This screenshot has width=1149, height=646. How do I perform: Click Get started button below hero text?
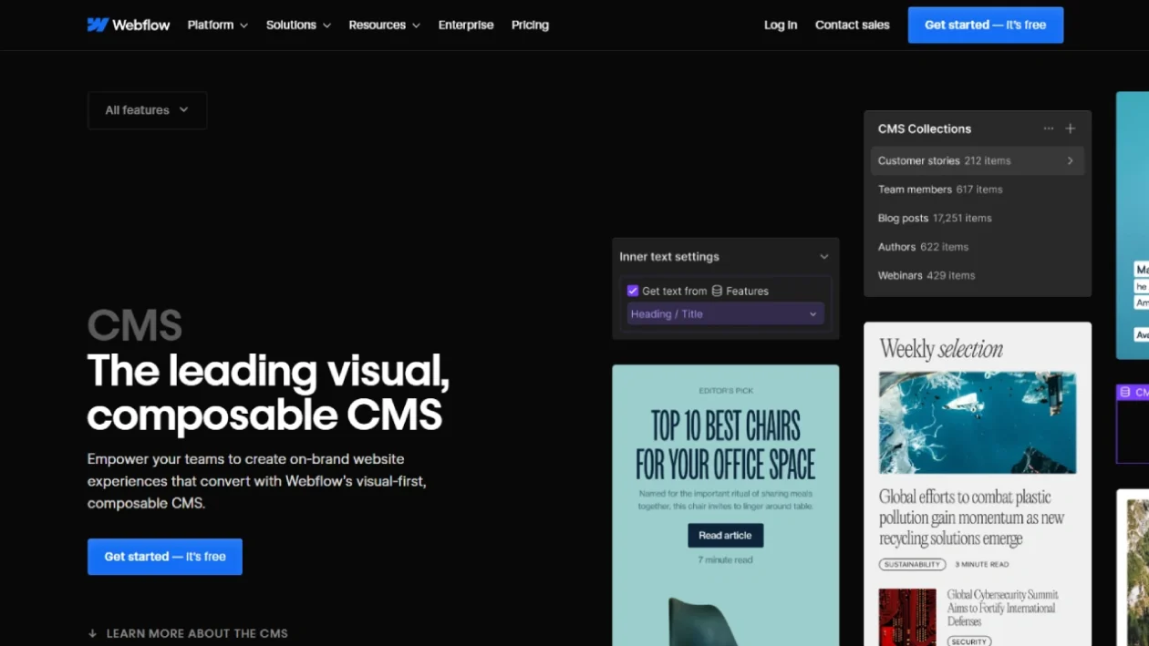[x=165, y=557]
